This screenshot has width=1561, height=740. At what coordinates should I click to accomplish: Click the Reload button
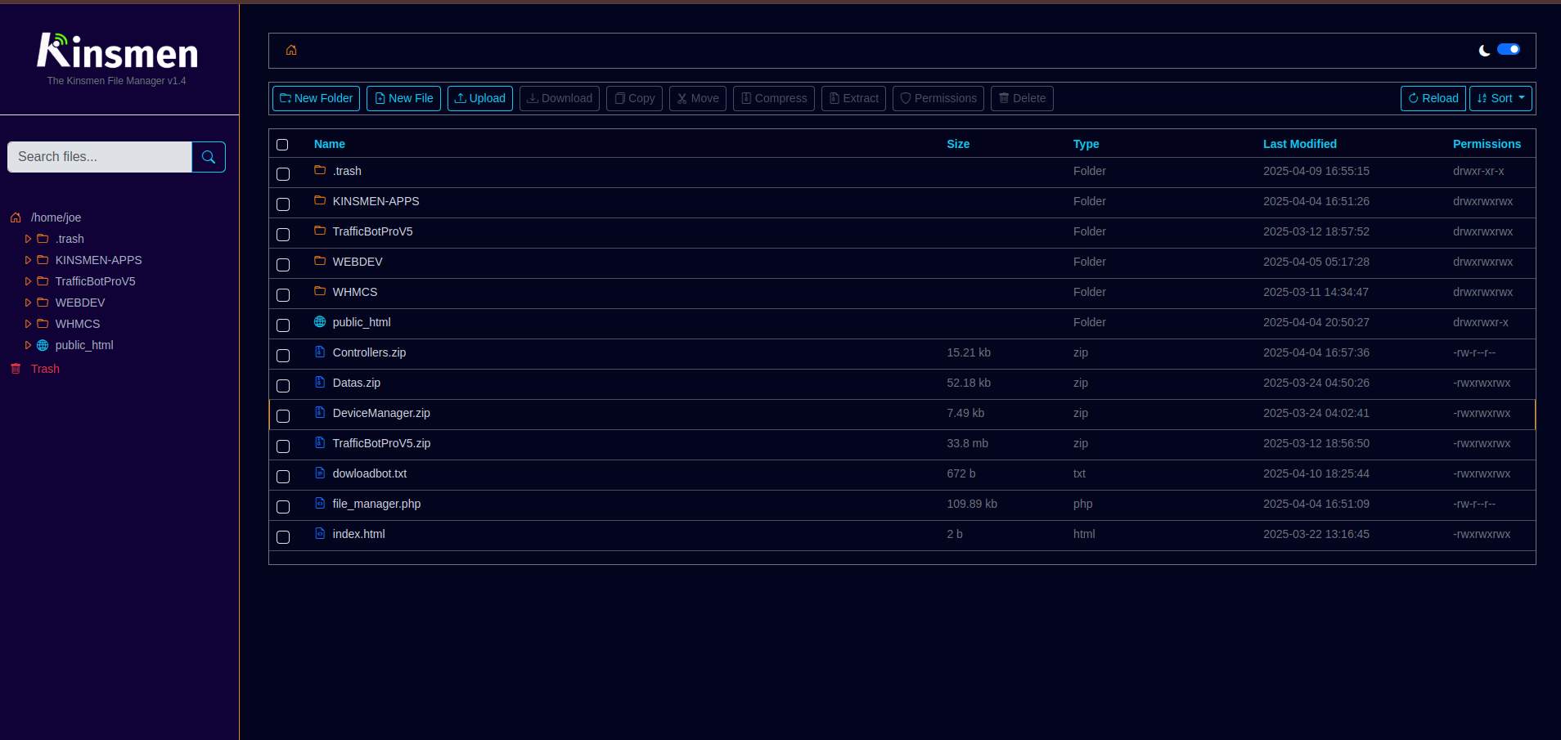point(1433,98)
